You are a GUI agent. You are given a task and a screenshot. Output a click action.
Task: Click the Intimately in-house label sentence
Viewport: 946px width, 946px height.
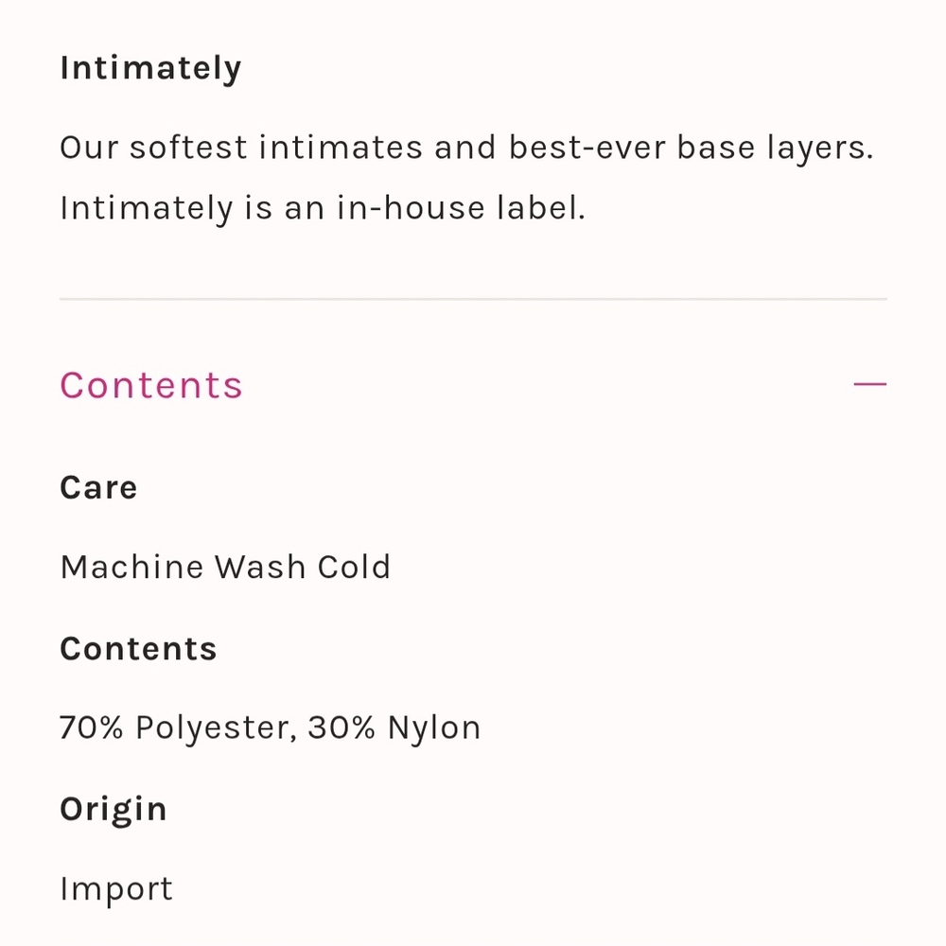323,208
